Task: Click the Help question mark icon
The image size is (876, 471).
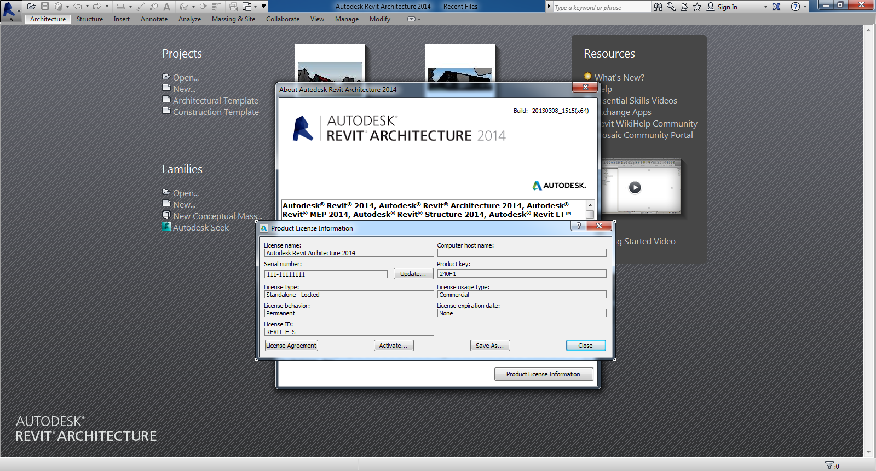Action: [796, 7]
